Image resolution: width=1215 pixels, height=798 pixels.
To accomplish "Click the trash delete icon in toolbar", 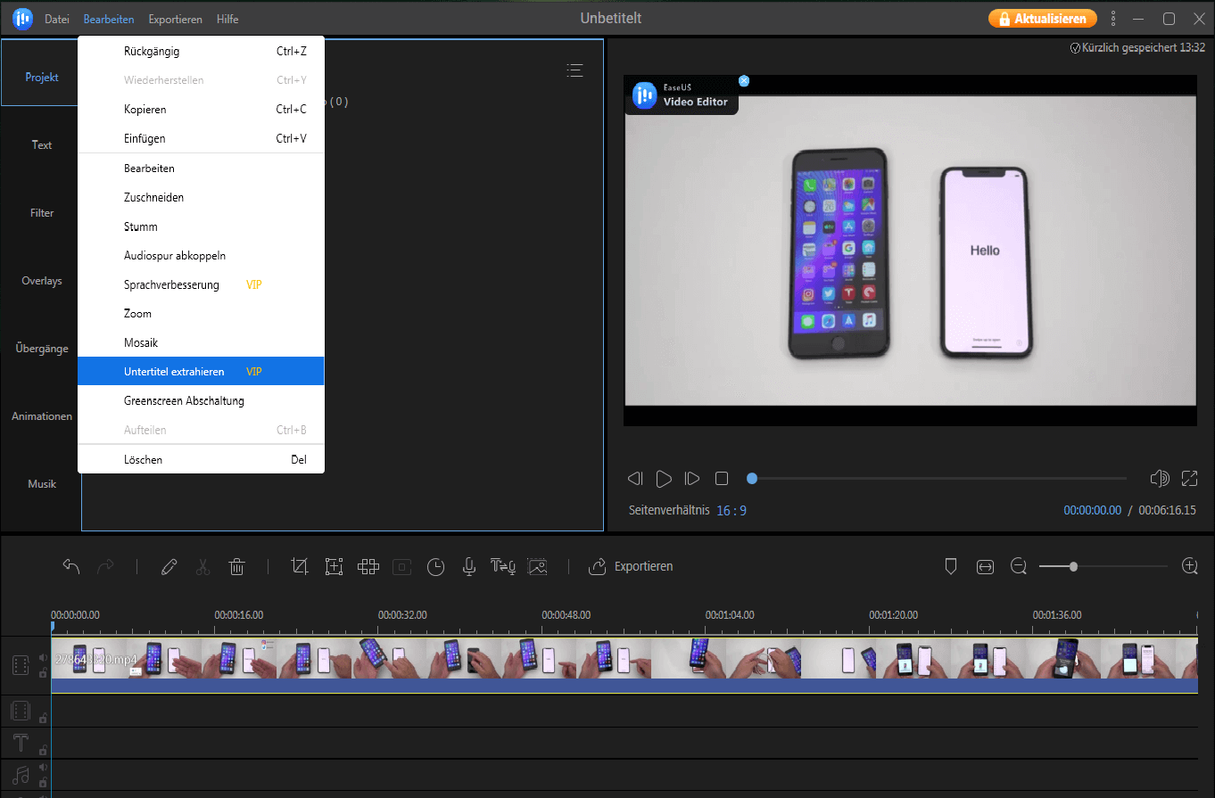I will tap(236, 567).
